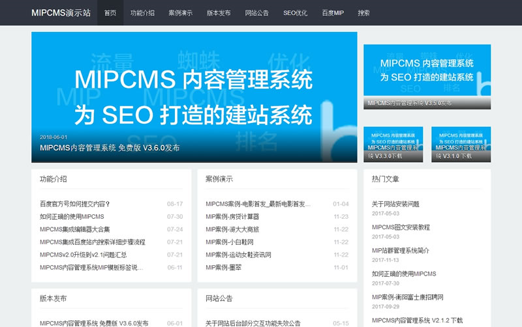Open the V3.5.0发布 banner thumbnail
Viewport: 522px width, 327px height.
tap(427, 77)
